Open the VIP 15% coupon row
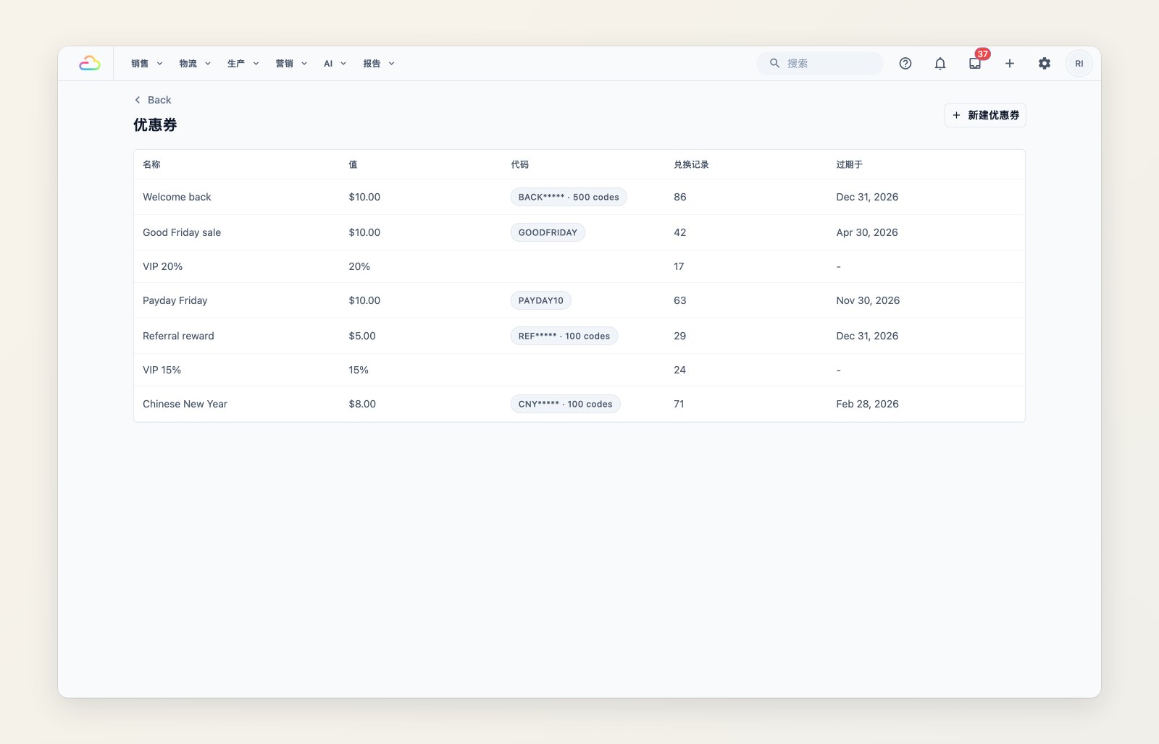 point(579,370)
